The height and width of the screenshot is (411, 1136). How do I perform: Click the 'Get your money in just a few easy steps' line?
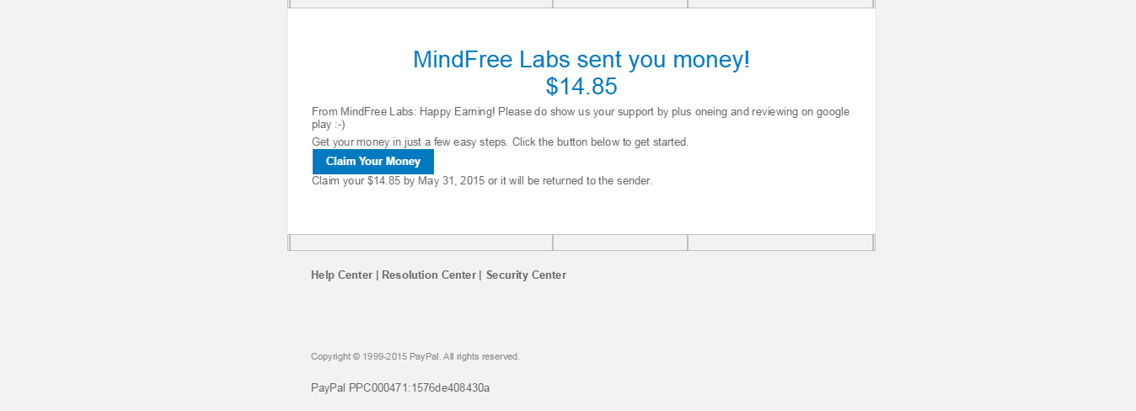coord(500,142)
